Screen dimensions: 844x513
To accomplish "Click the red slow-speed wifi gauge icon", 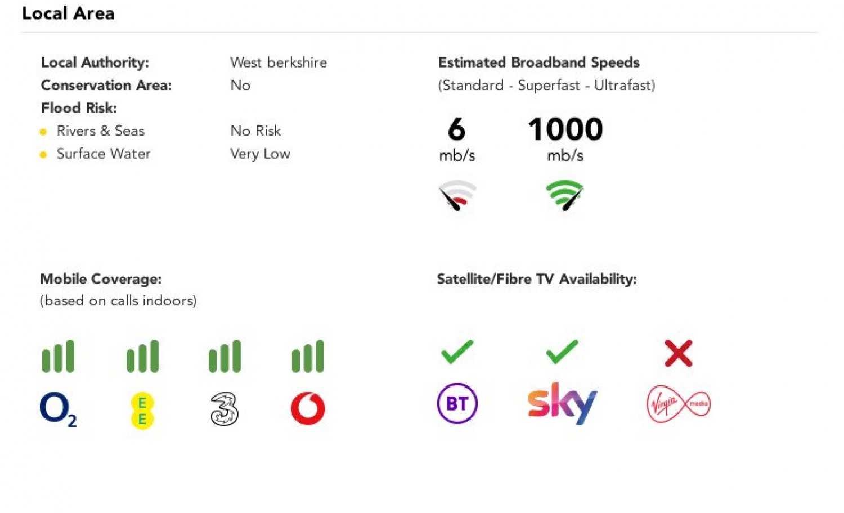I will [457, 195].
